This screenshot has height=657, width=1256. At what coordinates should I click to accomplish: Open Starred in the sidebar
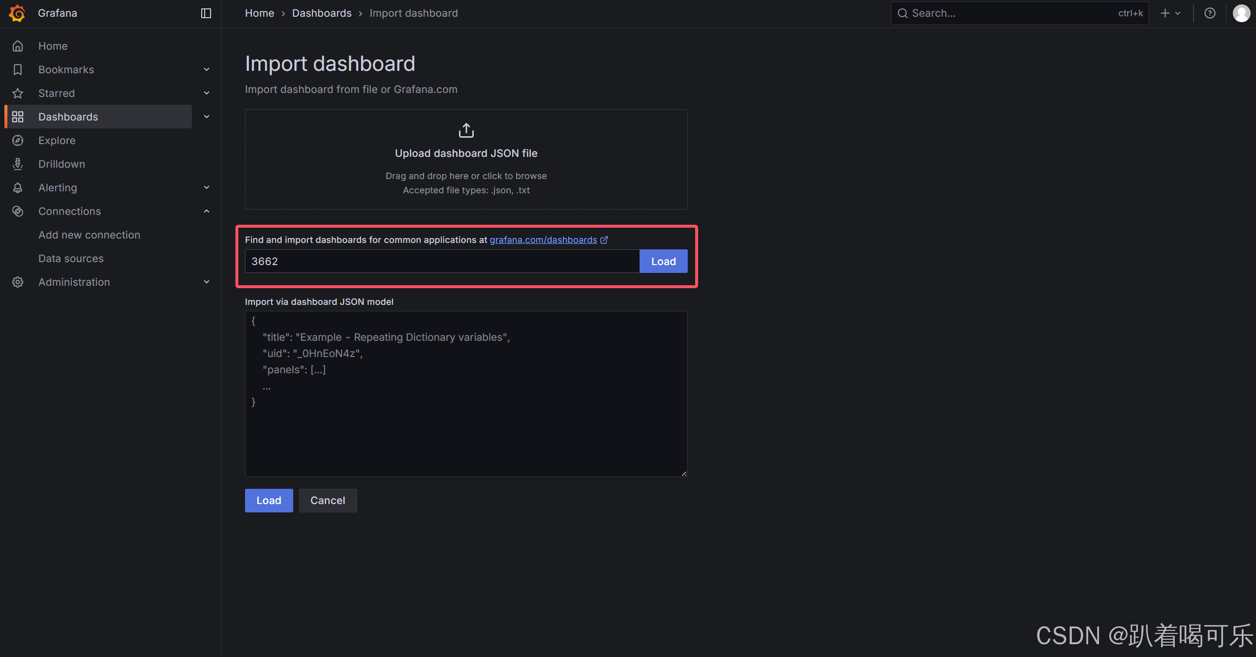(57, 93)
